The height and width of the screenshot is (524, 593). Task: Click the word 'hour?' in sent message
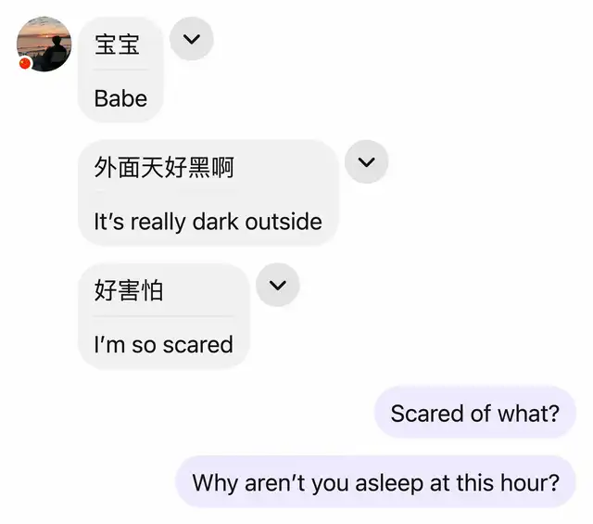pyautogui.click(x=530, y=482)
